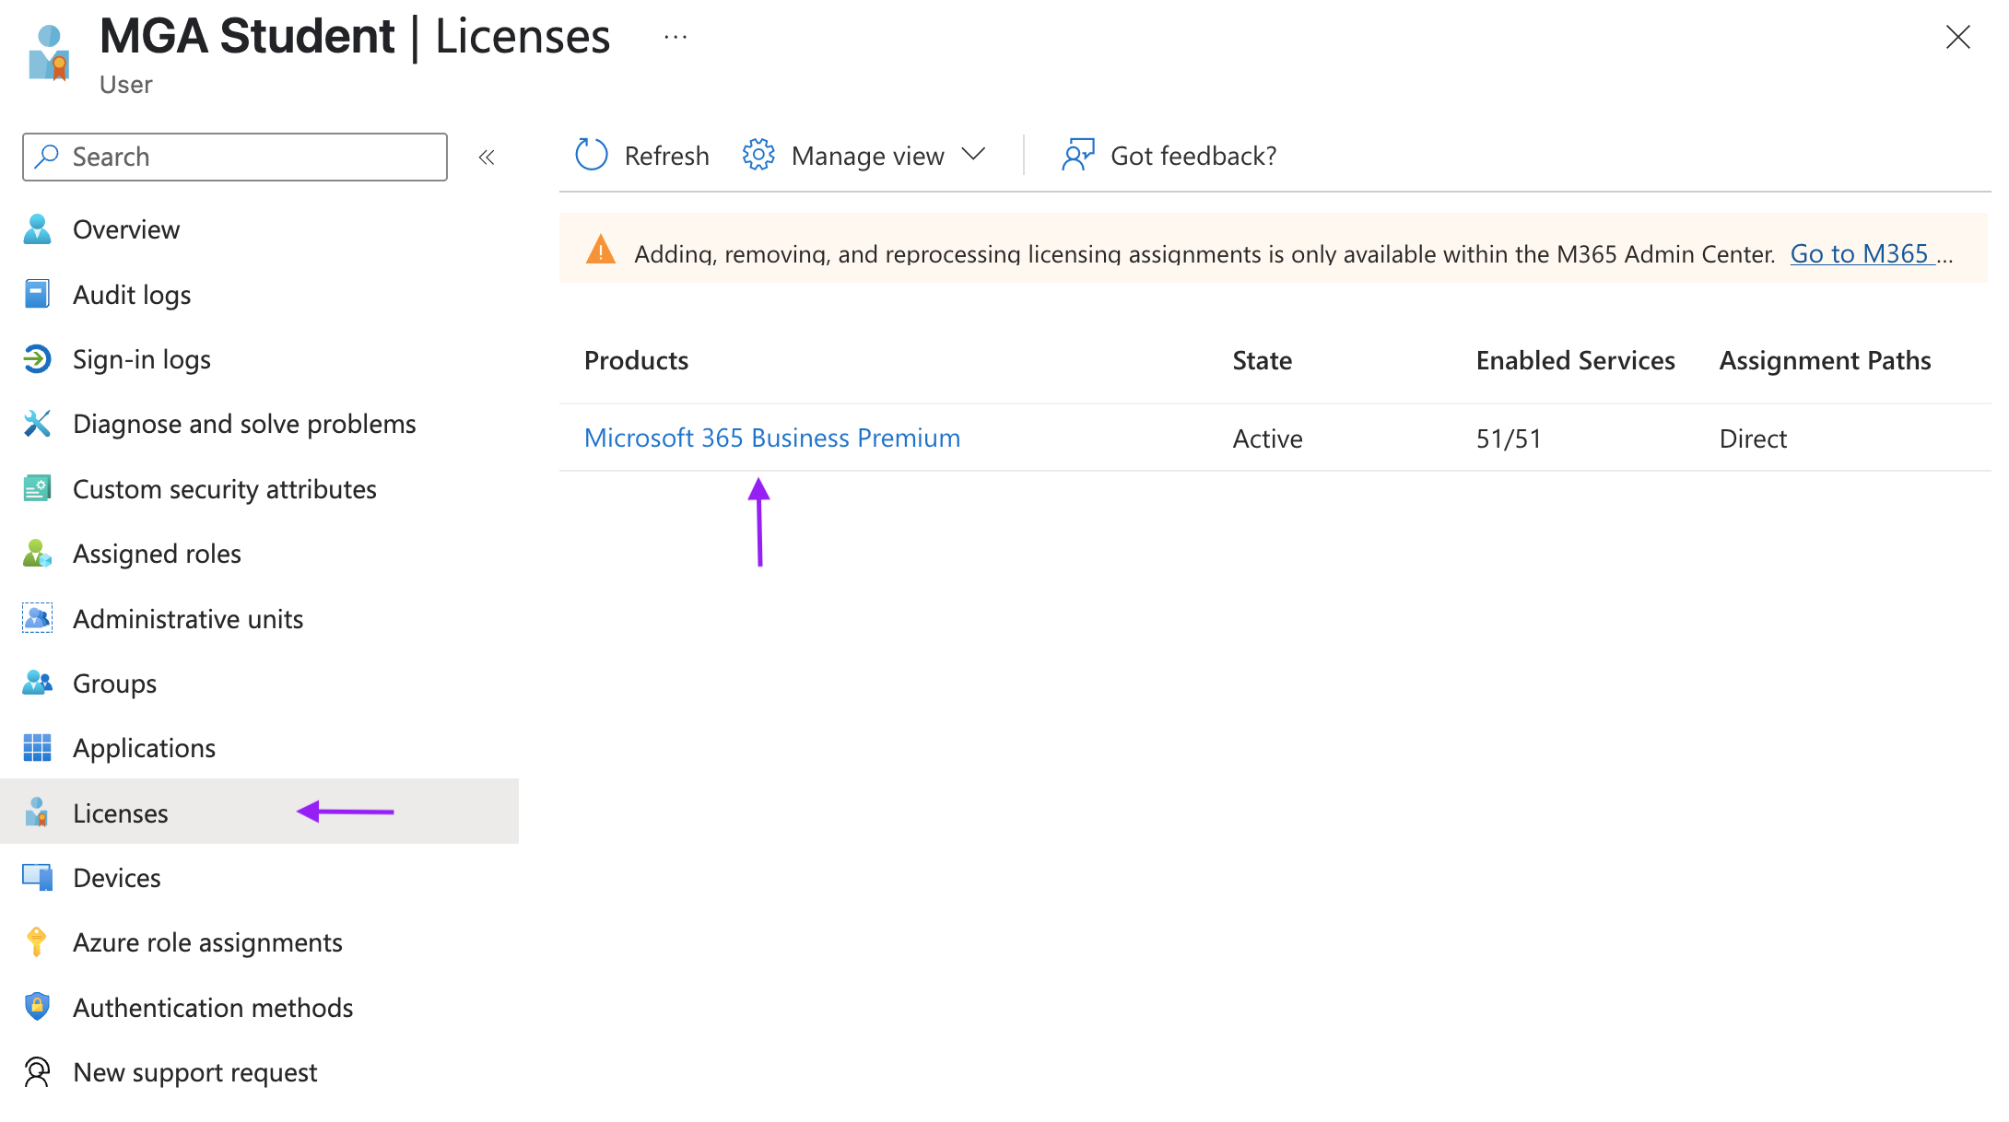Screen dimensions: 2009x1122
Task: Open the ellipsis more options menu
Action: coord(676,37)
